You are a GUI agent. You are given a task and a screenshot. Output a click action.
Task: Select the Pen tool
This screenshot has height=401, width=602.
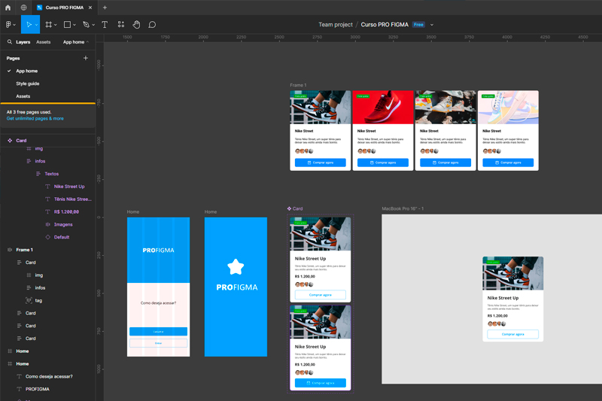click(86, 25)
